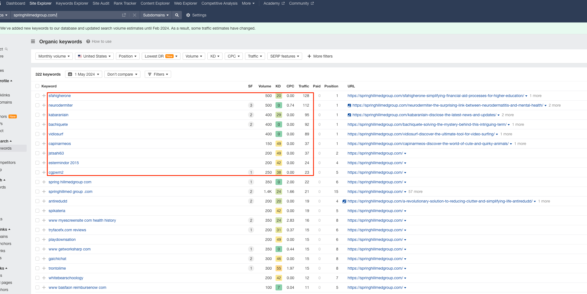The image size is (587, 294).
Task: Open Settings gear icon
Action: coord(188,15)
